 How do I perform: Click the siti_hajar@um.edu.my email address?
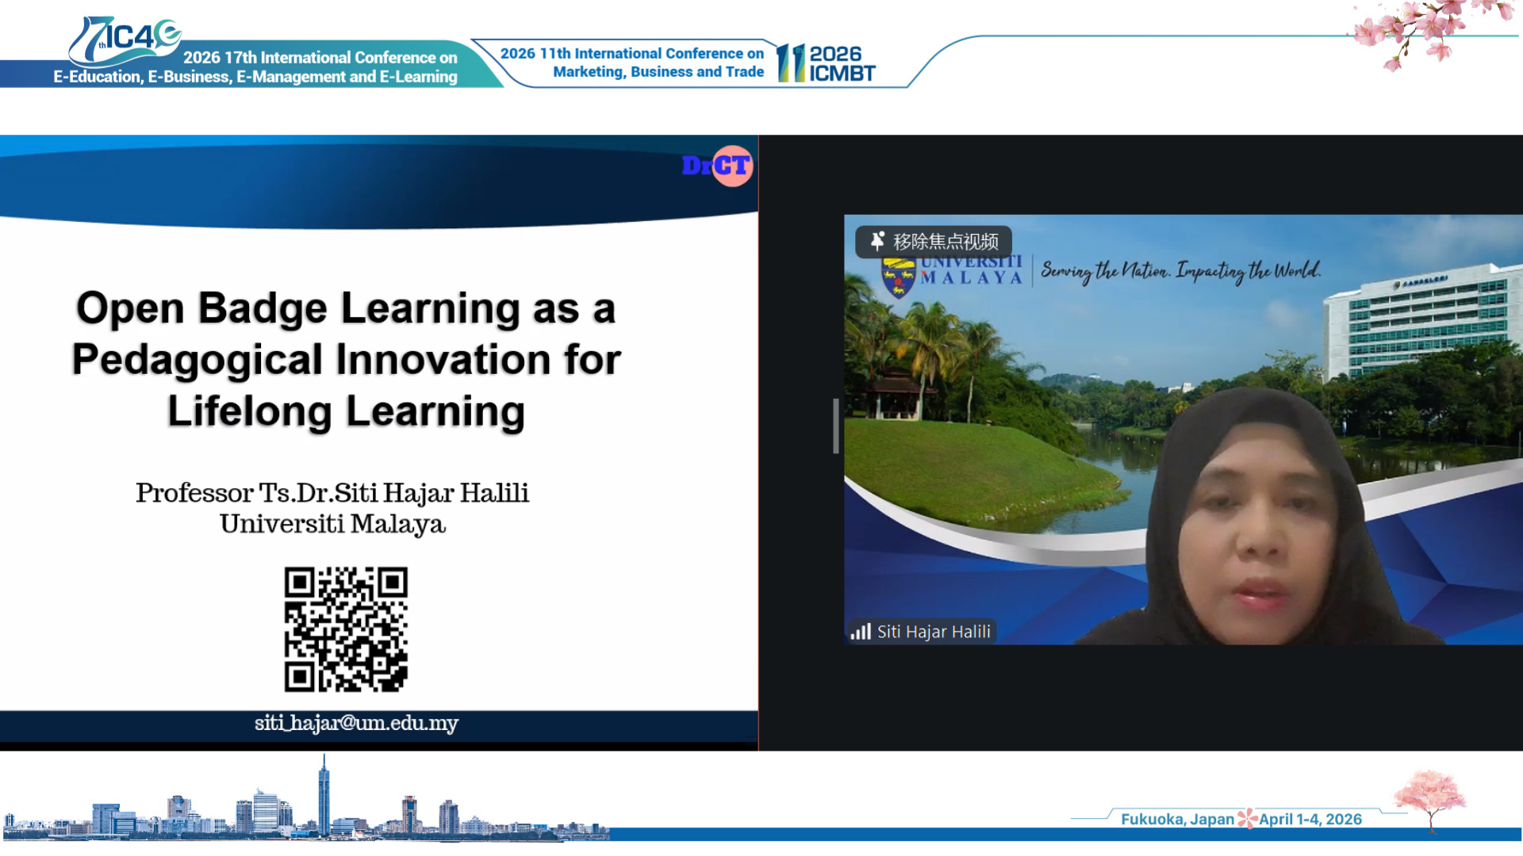click(x=356, y=723)
